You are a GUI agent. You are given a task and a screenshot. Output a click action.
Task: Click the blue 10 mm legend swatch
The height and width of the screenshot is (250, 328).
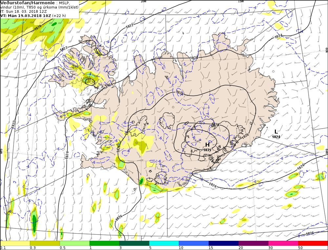click(194, 243)
